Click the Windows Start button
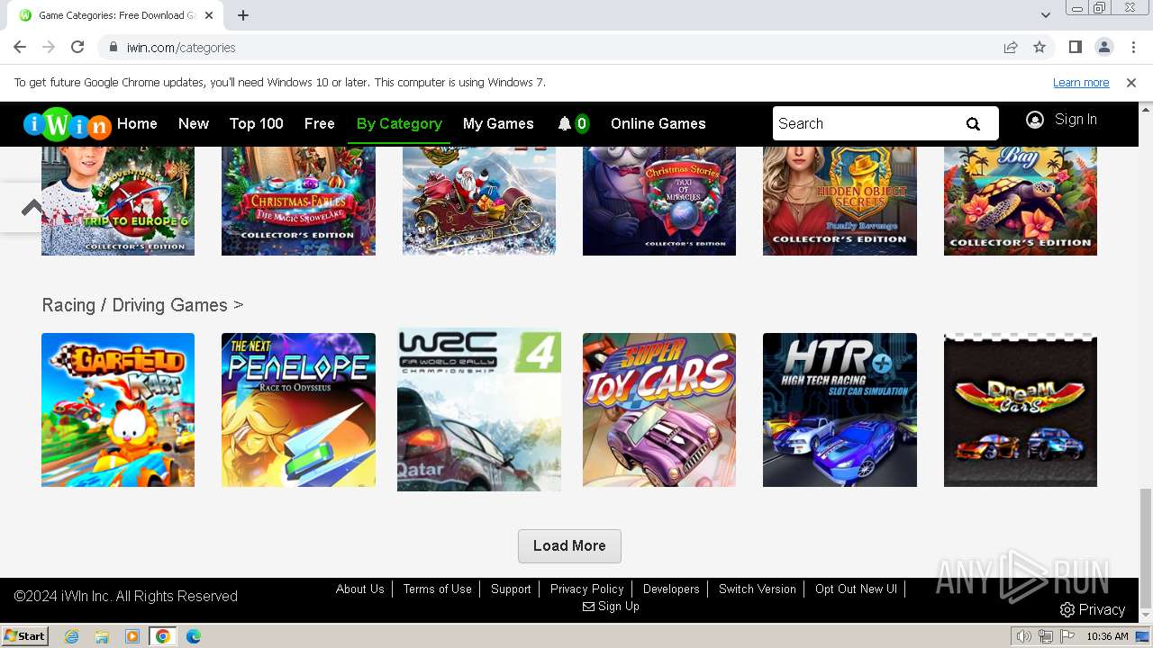Screen dimensions: 1153x648 pyautogui.click(x=24, y=636)
